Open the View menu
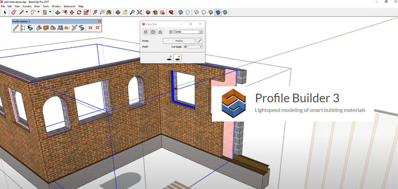Screen dimensions: 398x189 pos(17,6)
